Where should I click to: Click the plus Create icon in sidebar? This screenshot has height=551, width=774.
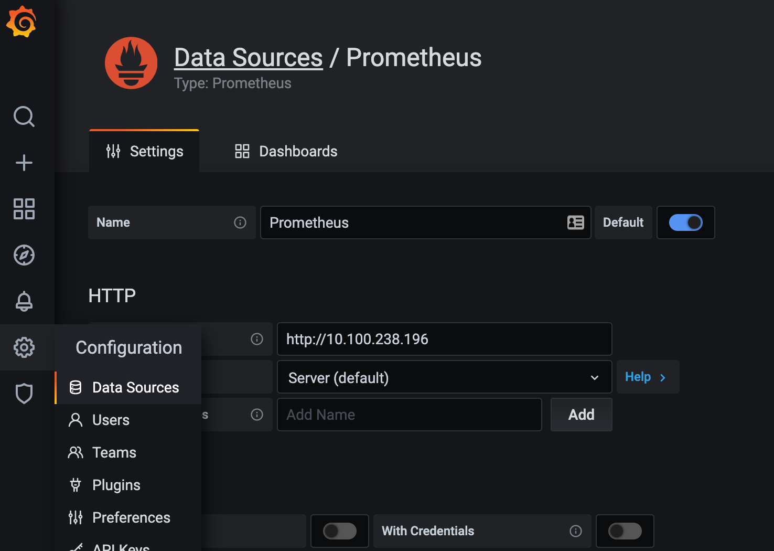click(x=24, y=163)
